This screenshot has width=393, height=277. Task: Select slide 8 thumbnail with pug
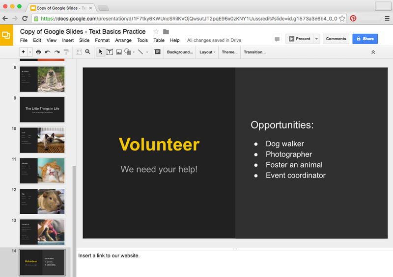click(x=42, y=79)
